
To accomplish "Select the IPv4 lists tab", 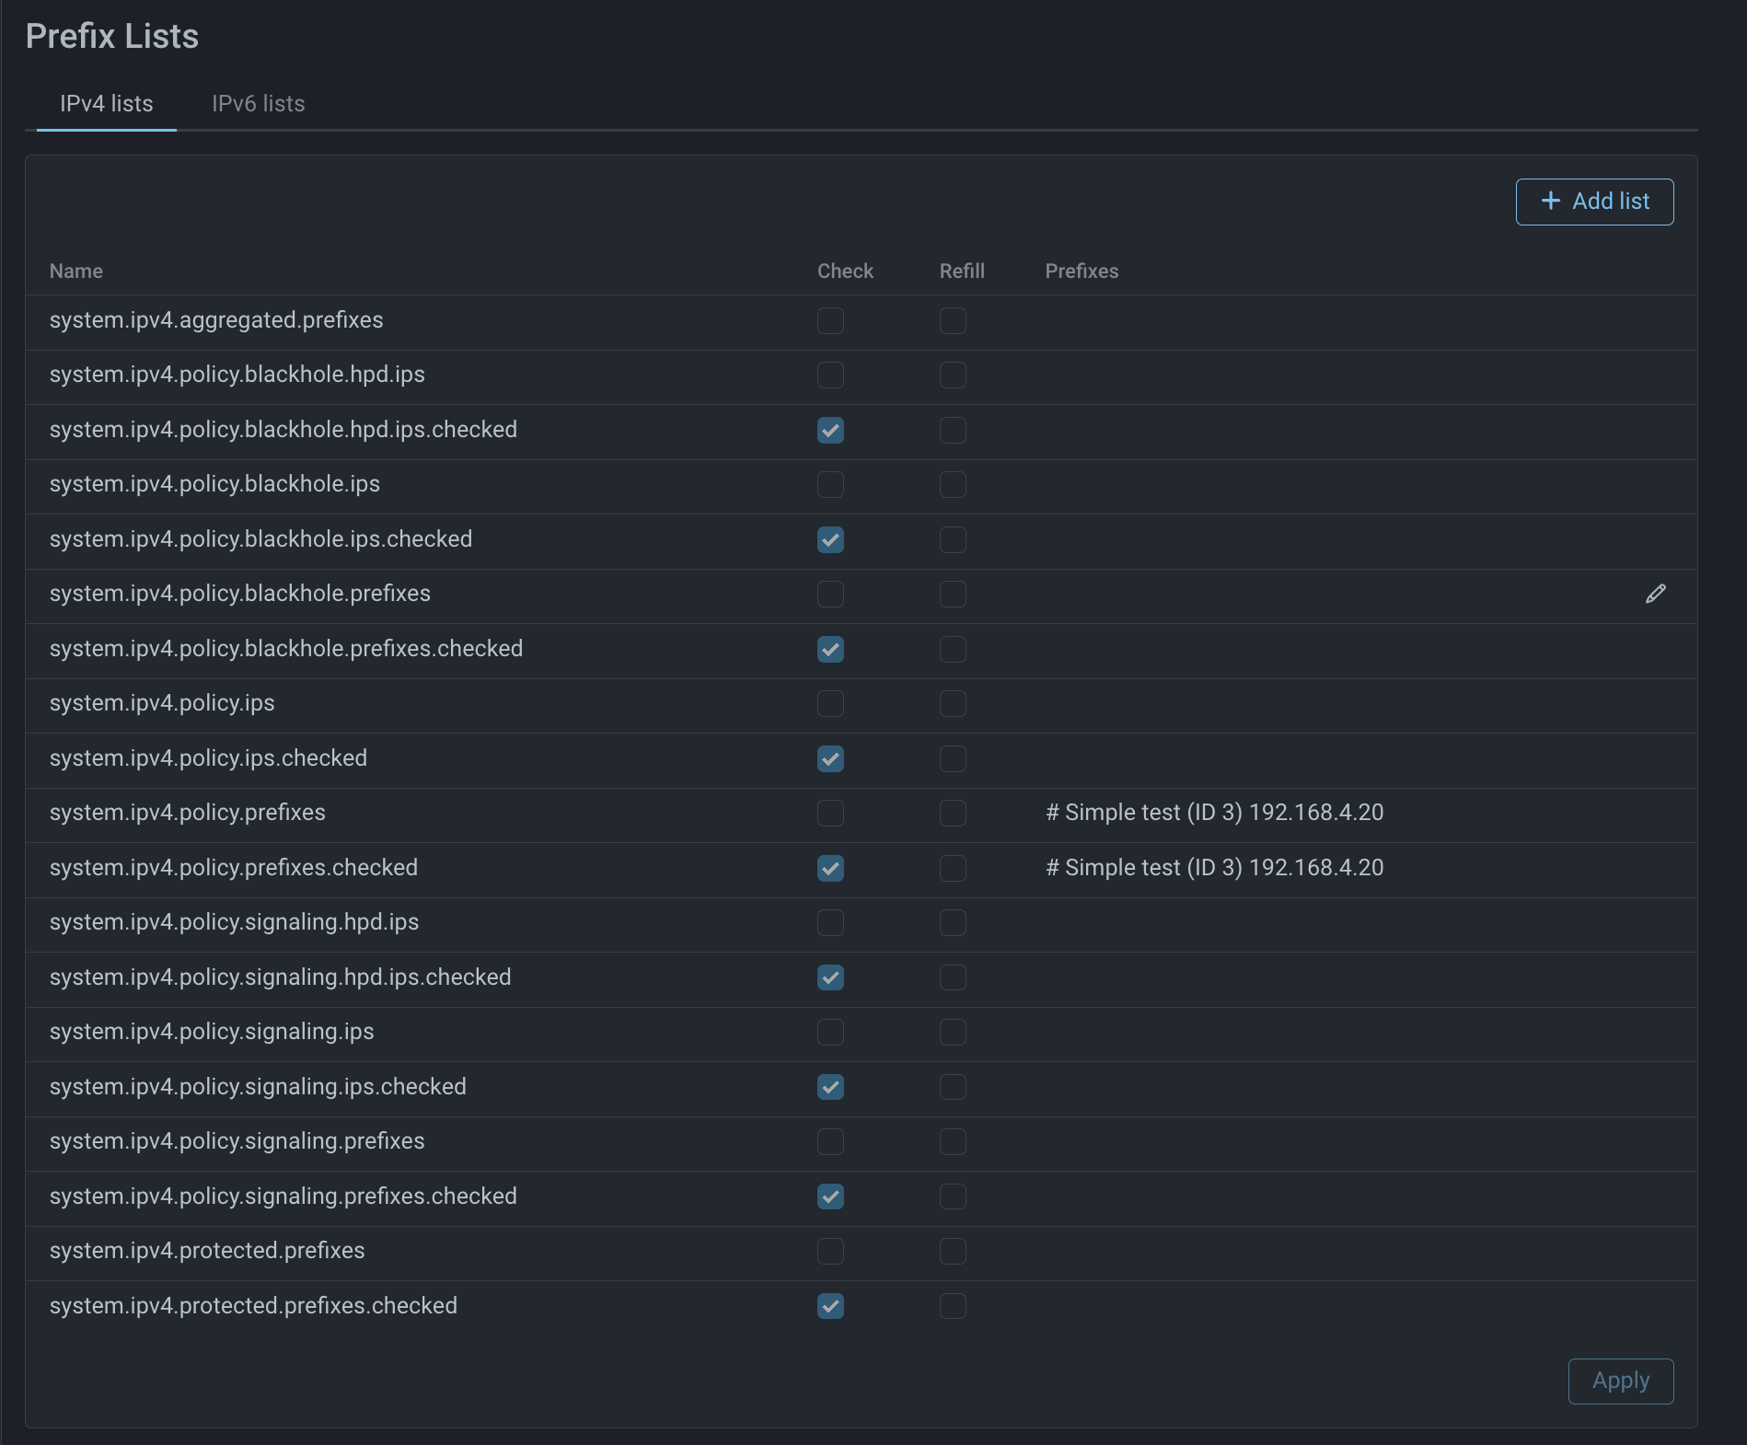I will click(107, 104).
